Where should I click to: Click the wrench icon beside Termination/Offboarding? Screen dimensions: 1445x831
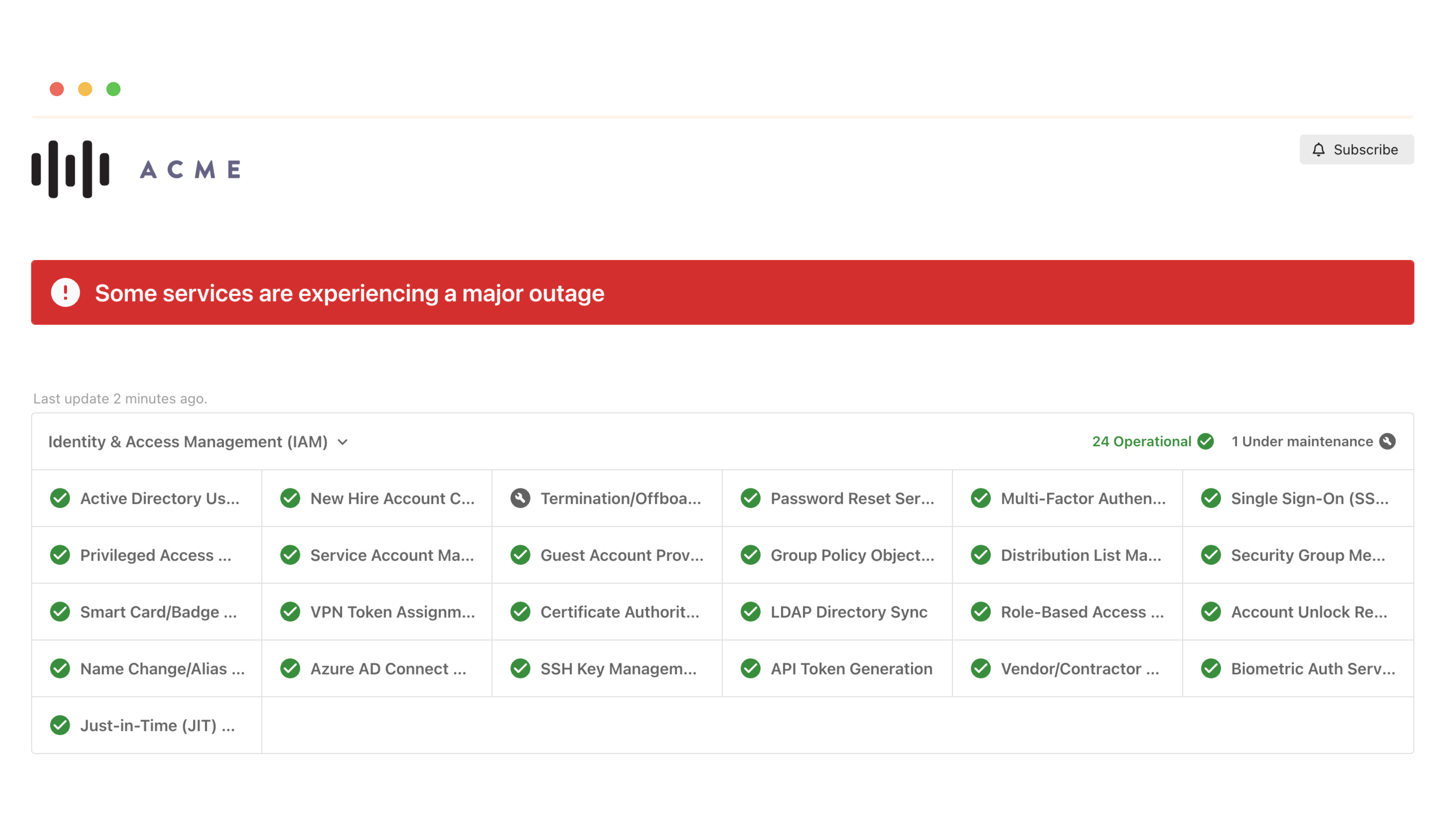pos(520,498)
